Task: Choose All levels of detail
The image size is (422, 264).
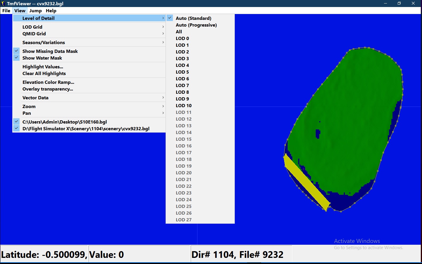Action: click(200, 32)
